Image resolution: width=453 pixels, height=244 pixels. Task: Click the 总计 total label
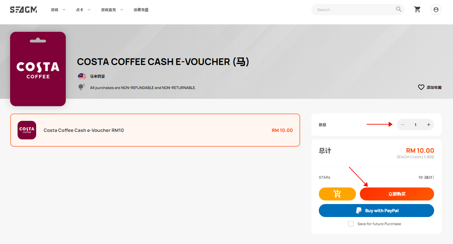[325, 151]
